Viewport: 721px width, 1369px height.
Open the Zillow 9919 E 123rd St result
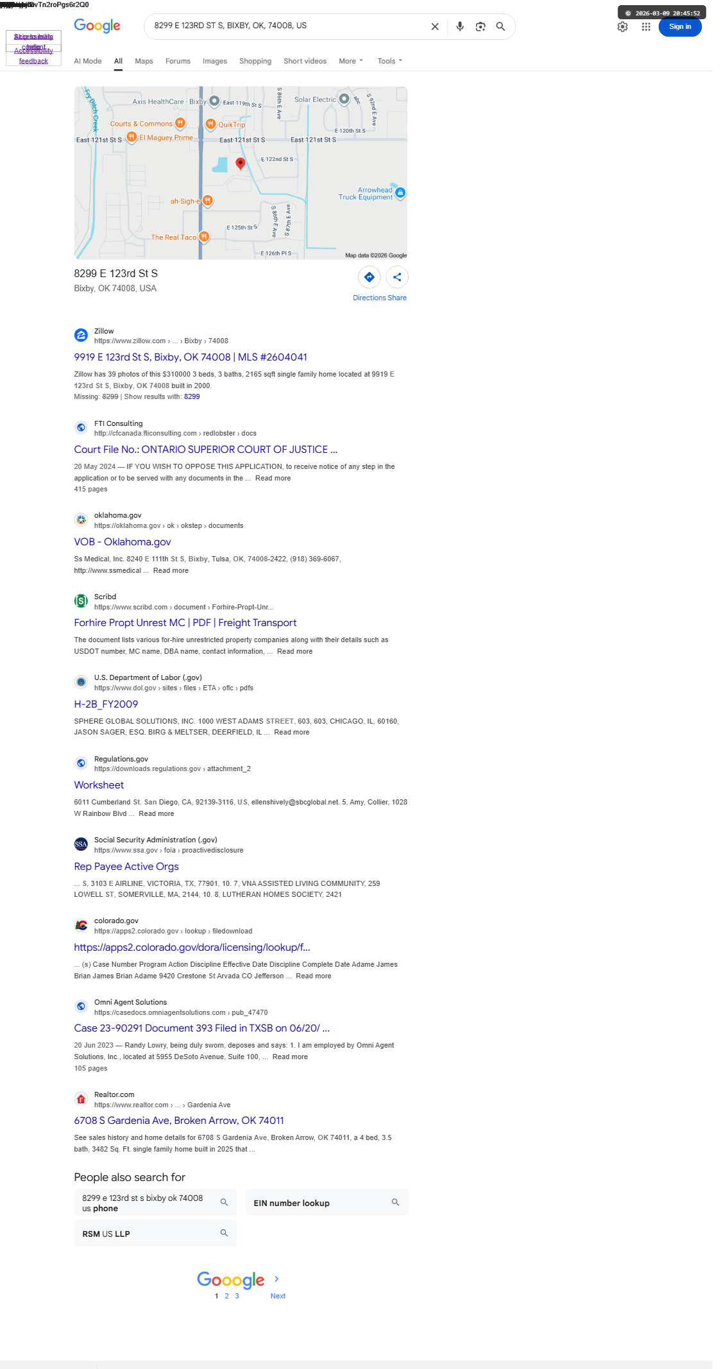pos(191,357)
